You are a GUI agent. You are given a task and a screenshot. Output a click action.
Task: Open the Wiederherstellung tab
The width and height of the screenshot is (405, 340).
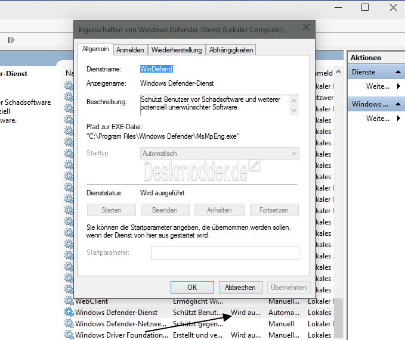177,50
